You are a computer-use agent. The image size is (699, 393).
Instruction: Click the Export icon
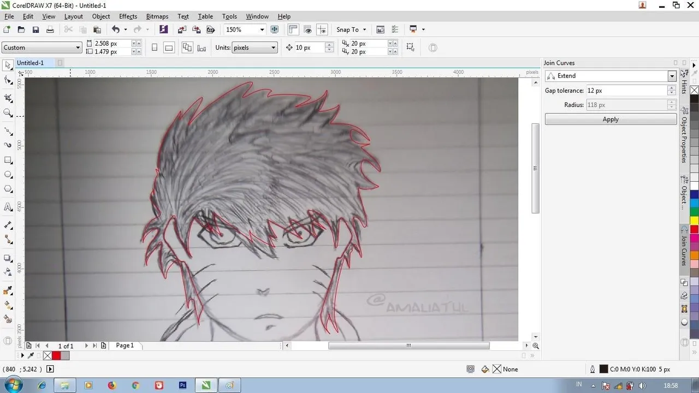click(196, 29)
